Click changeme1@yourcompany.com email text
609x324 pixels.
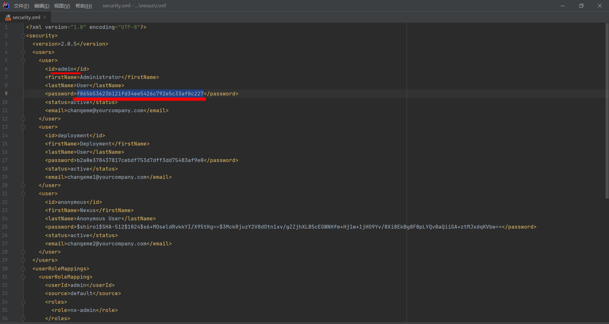pyautogui.click(x=107, y=177)
